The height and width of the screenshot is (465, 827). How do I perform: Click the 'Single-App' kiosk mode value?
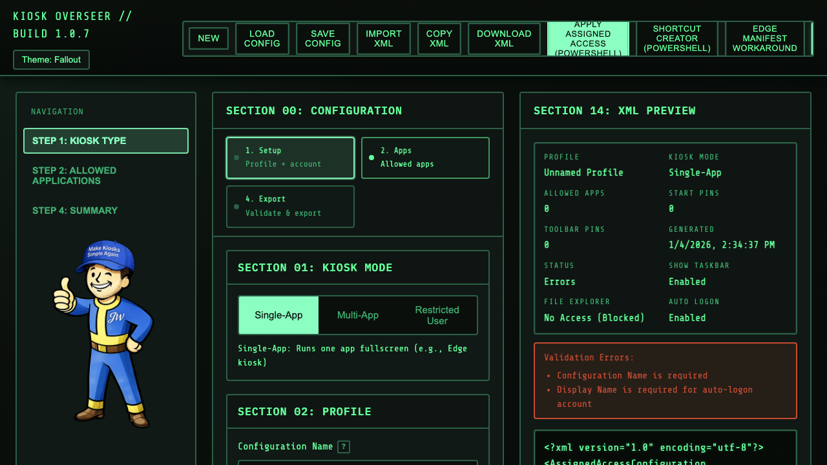pos(695,172)
